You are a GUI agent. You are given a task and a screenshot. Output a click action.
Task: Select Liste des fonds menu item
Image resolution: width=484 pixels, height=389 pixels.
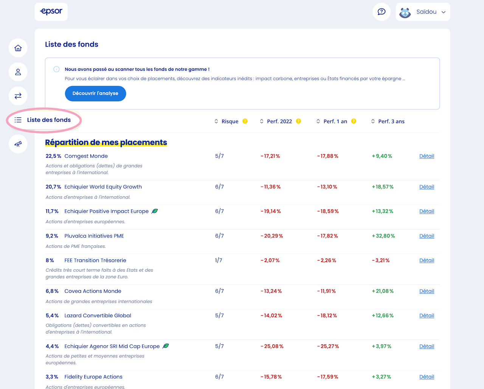click(44, 120)
